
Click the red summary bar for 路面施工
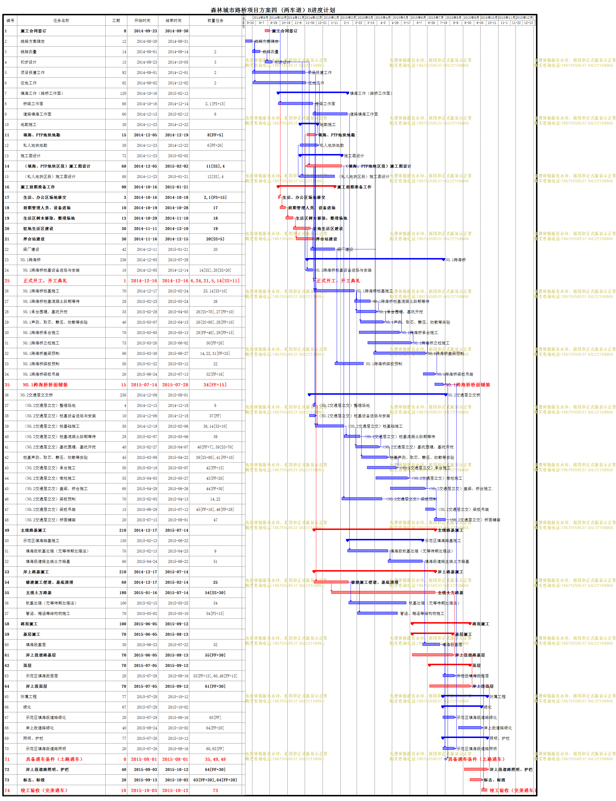point(441,624)
